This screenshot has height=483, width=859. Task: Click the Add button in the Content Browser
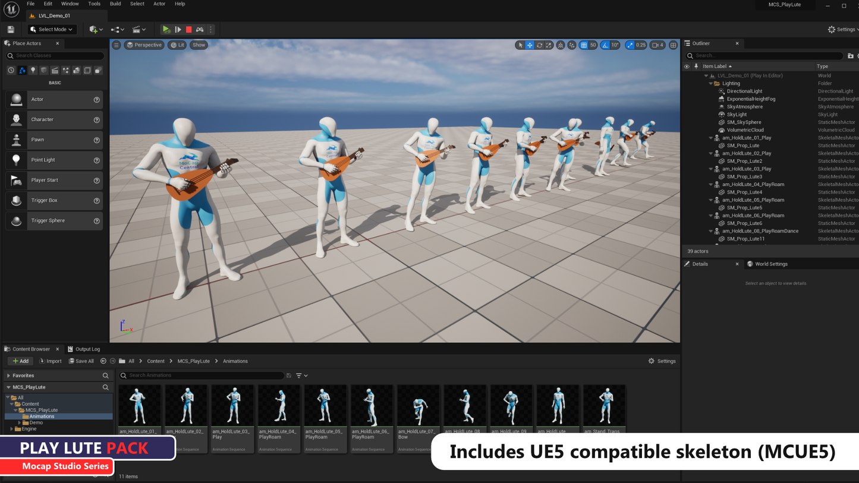pyautogui.click(x=20, y=361)
